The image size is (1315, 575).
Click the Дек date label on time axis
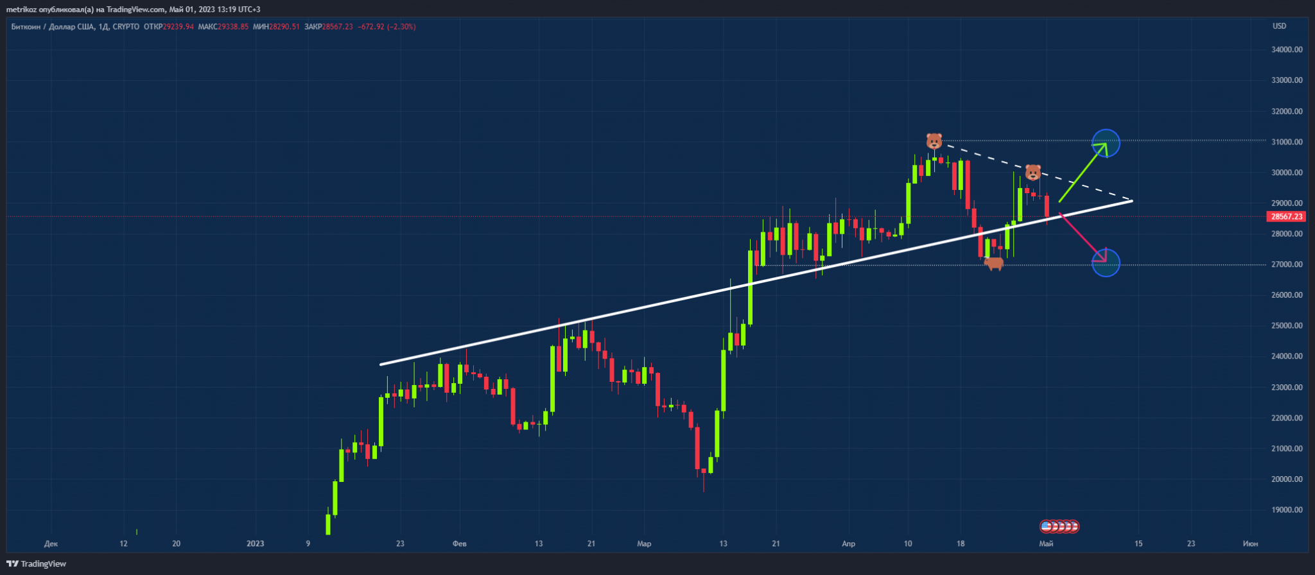click(x=51, y=544)
